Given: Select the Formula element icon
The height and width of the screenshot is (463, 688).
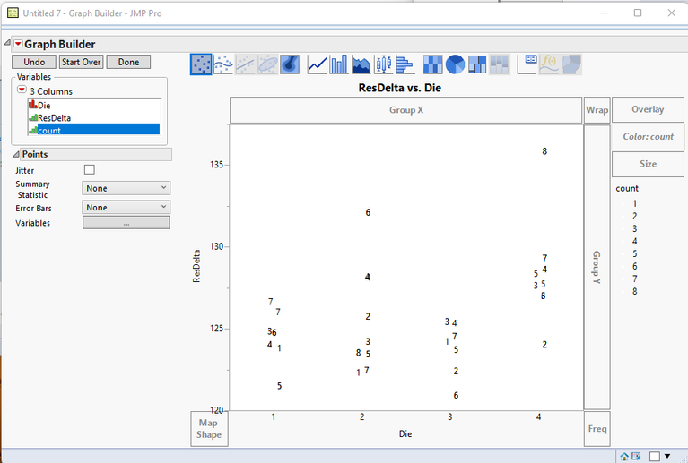Looking at the screenshot, I should pyautogui.click(x=549, y=64).
